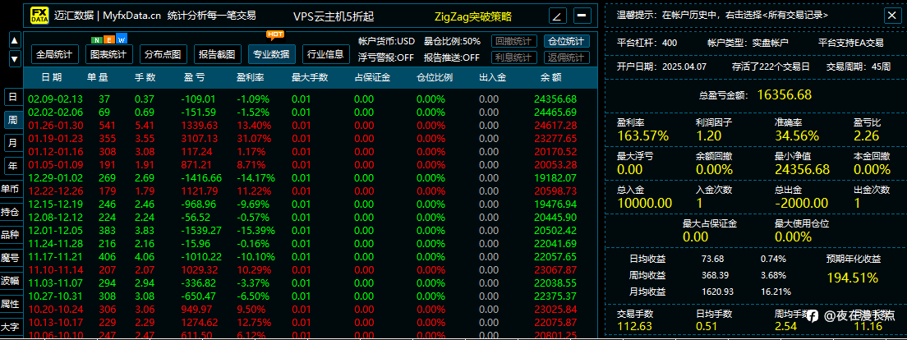Click the 出入金 column header
The width and height of the screenshot is (907, 340).
pyautogui.click(x=492, y=77)
